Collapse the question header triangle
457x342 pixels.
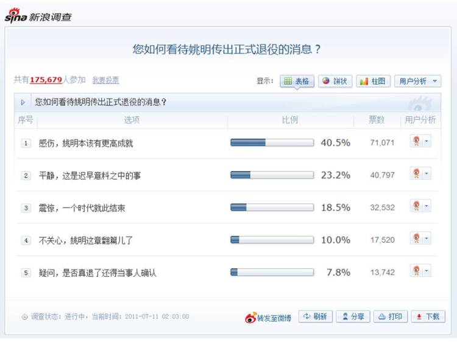coord(23,102)
